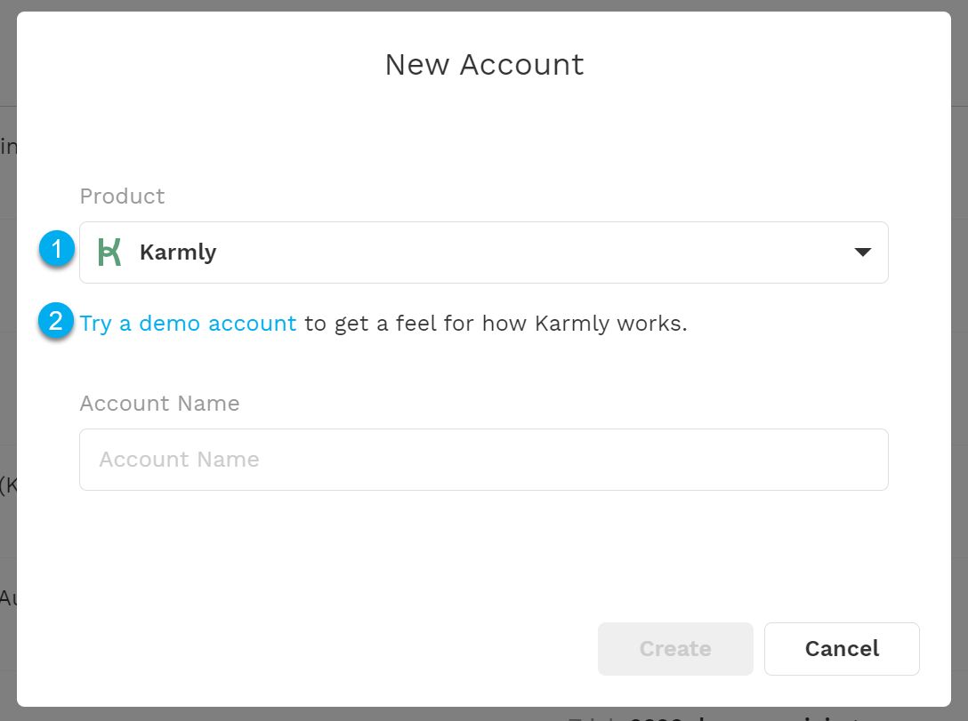Open the Product dropdown showing Karmly
The height and width of the screenshot is (721, 968).
(x=483, y=252)
